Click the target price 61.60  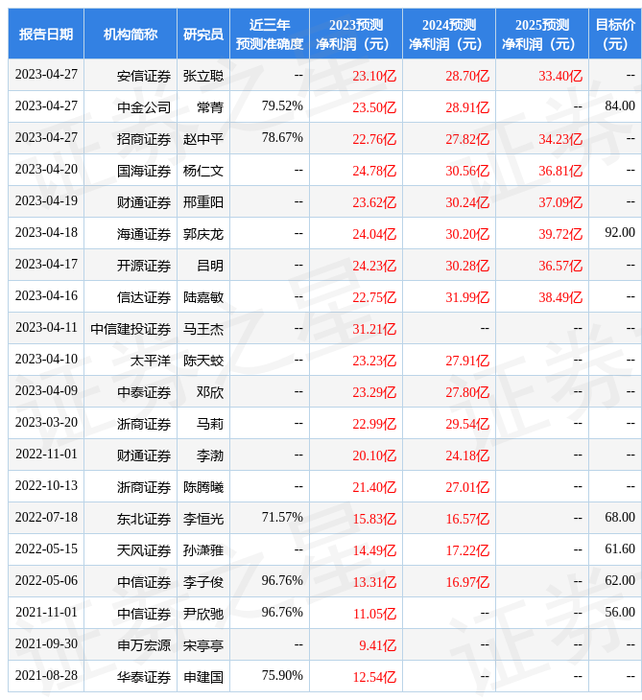(620, 549)
